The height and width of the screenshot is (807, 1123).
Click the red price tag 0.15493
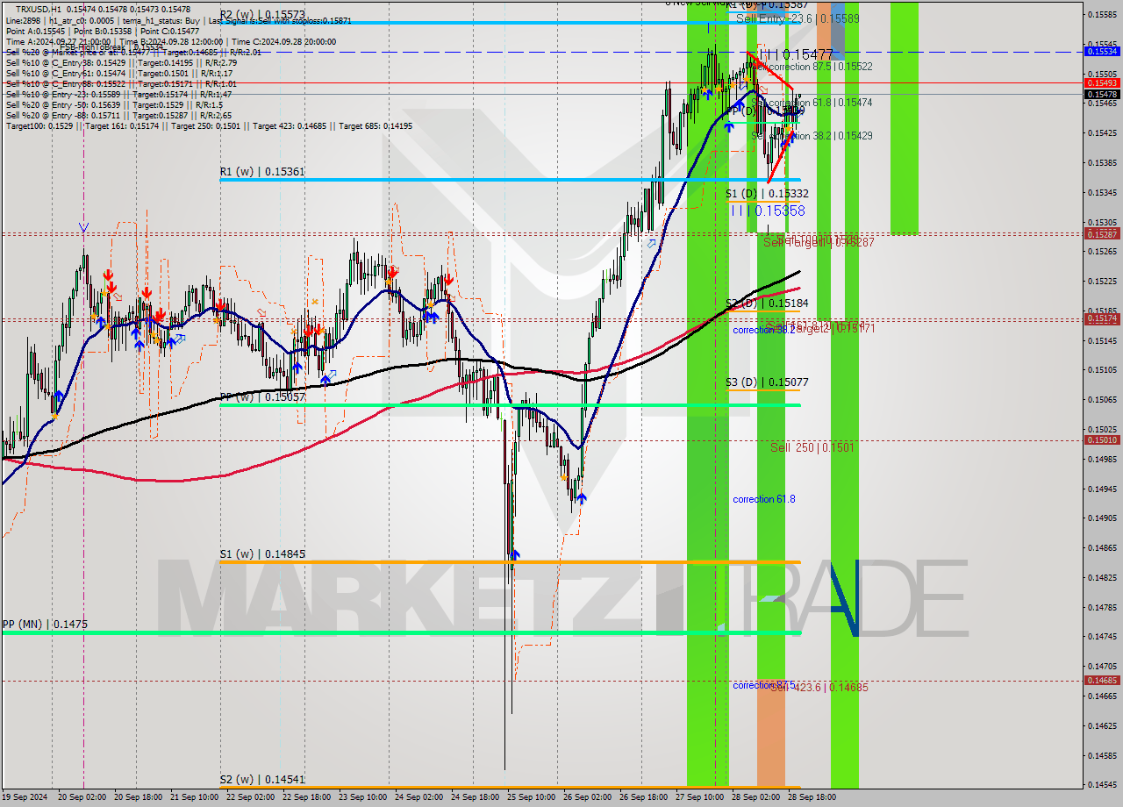(1102, 82)
